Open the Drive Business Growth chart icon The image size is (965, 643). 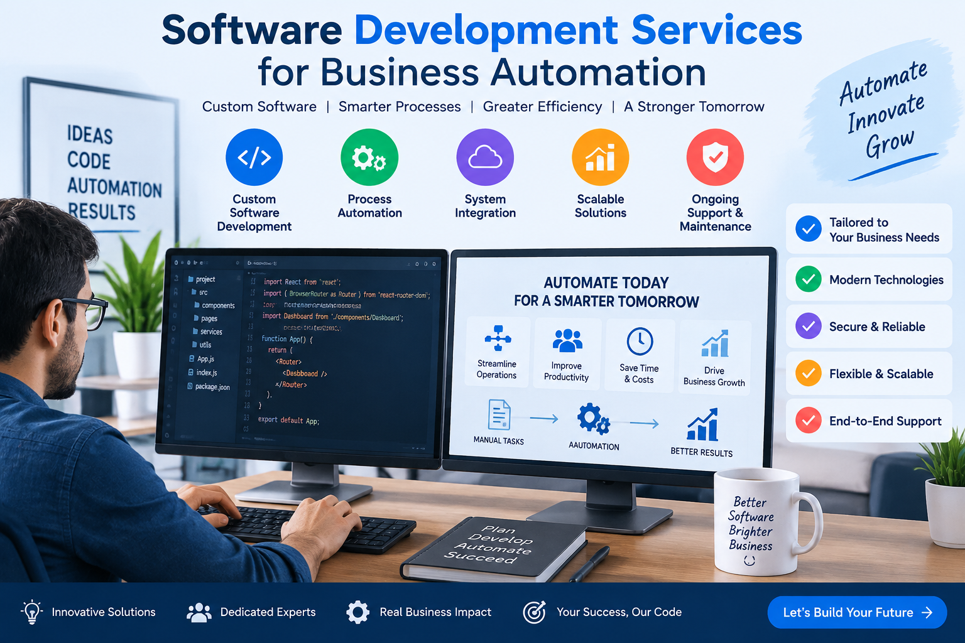point(715,343)
